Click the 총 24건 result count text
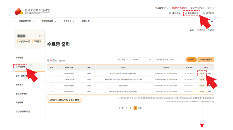Image resolution: width=233 pixels, height=130 pixels. click(x=51, y=60)
